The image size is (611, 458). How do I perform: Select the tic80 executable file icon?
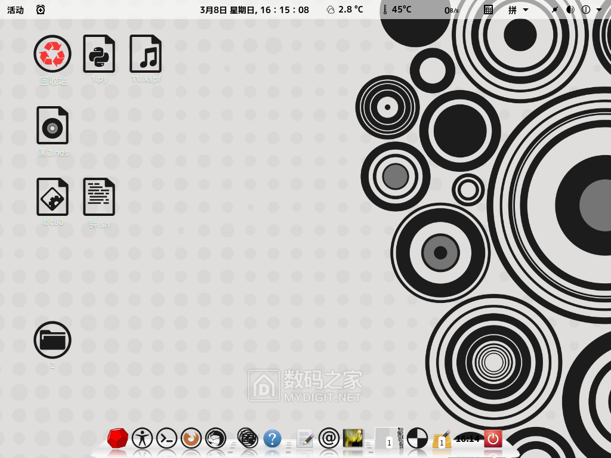[53, 197]
